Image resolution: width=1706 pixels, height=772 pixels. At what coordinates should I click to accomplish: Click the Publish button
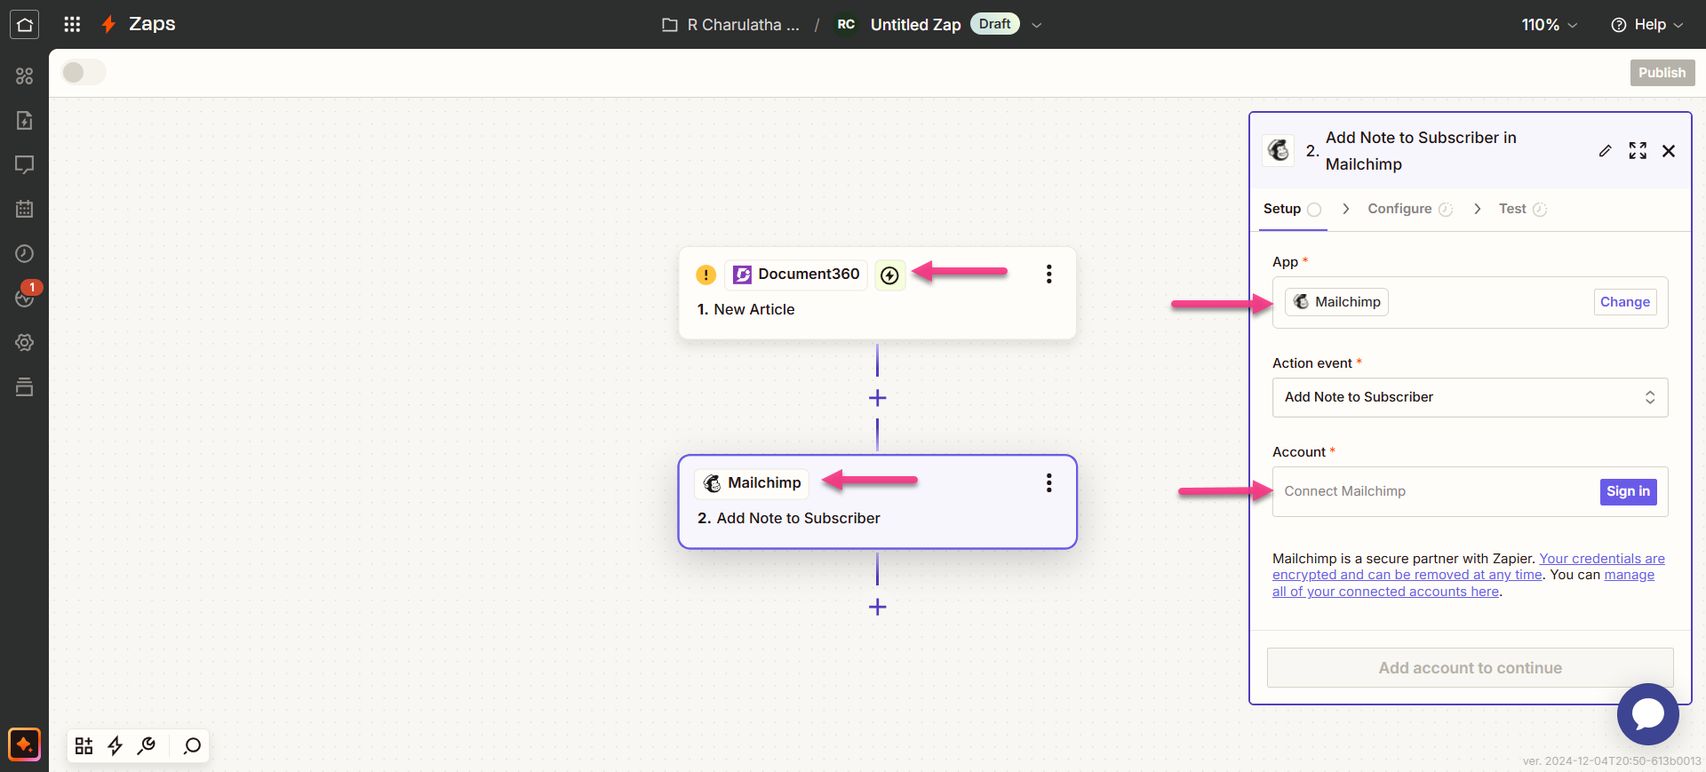1662,73
